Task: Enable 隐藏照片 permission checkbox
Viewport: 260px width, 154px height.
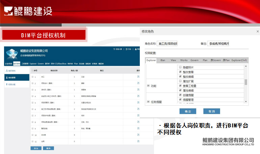Action: tap(180, 67)
